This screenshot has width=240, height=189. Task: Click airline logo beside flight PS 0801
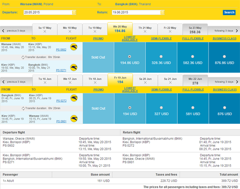(x=74, y=119)
